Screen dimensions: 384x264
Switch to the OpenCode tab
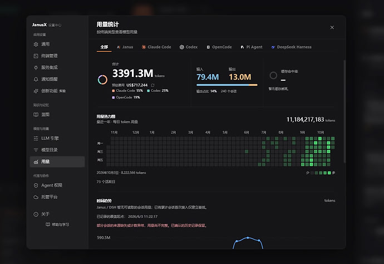pos(219,47)
